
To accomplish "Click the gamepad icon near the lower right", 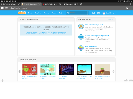I will pos(126,80).
